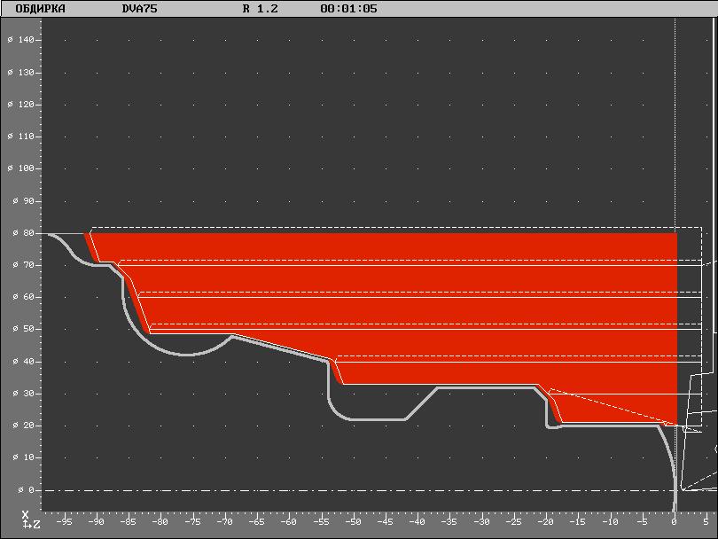Select the DVA75 tool name
This screenshot has height=539, width=718.
pyautogui.click(x=140, y=9)
